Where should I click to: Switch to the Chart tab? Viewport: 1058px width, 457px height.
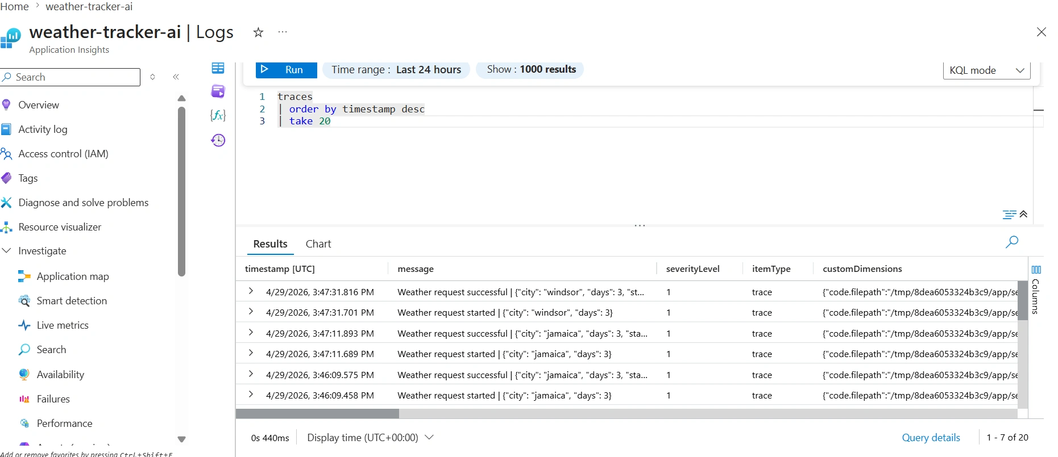click(x=318, y=244)
